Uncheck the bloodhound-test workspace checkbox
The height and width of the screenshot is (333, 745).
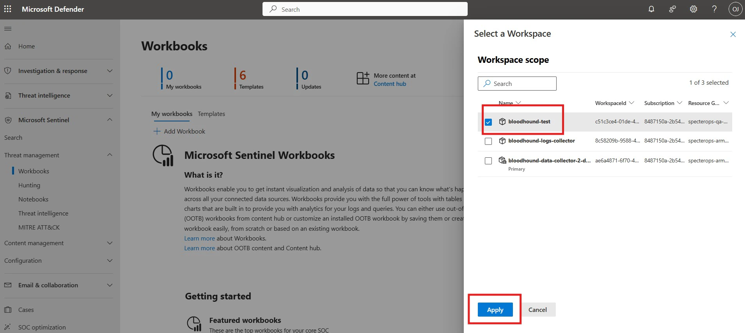tap(488, 122)
